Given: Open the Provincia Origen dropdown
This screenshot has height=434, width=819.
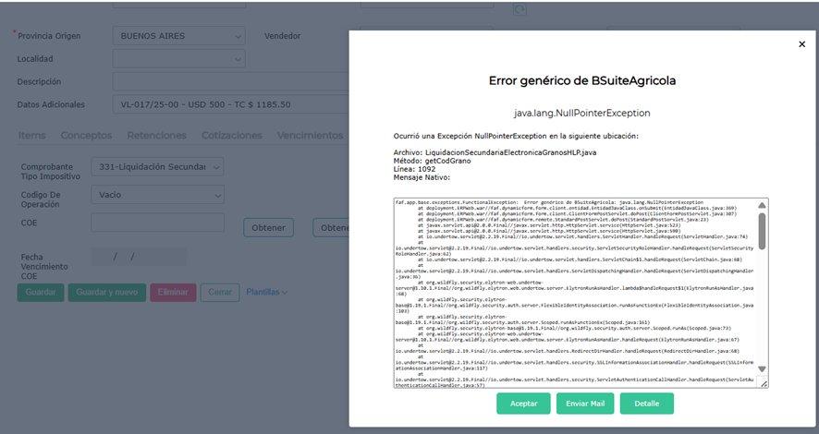Looking at the screenshot, I should coord(179,36).
